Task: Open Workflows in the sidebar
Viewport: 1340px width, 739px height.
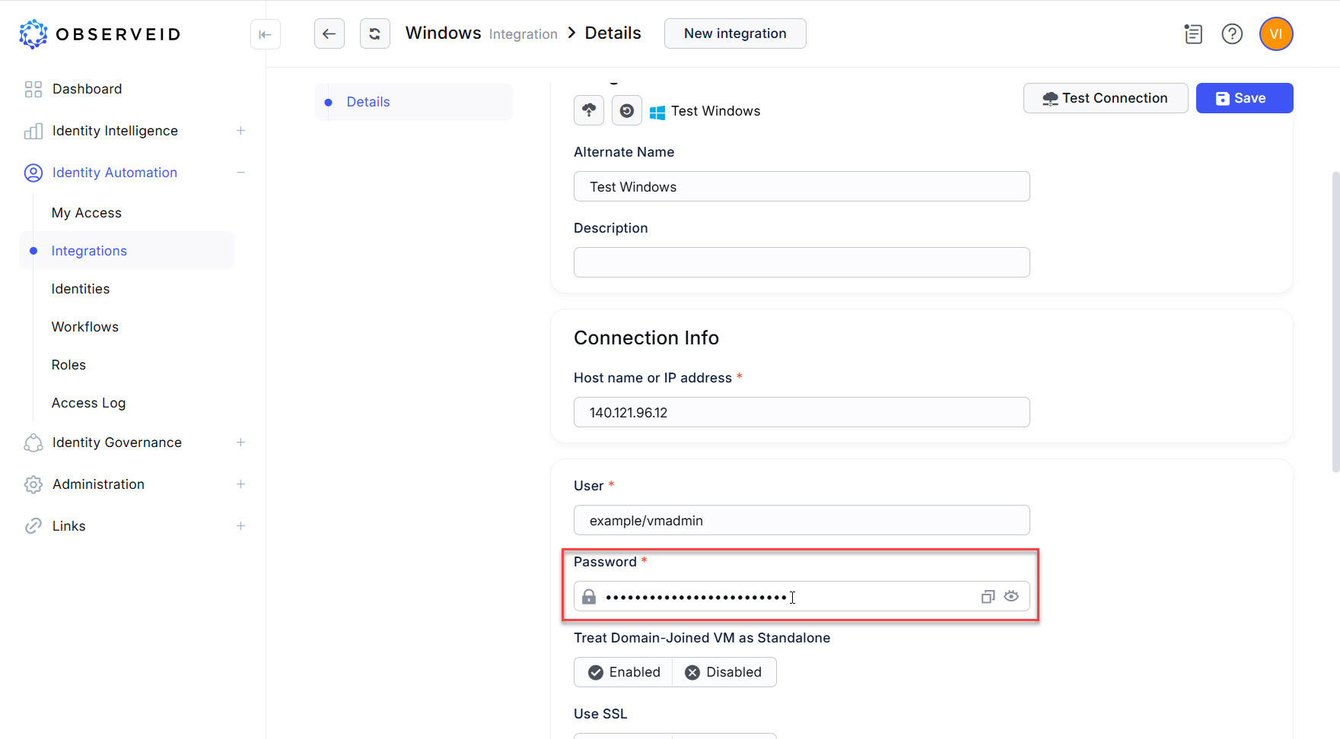Action: 85,327
